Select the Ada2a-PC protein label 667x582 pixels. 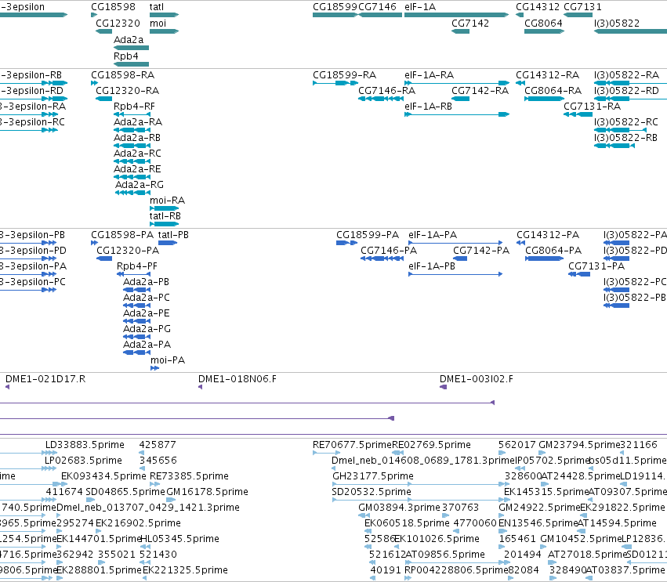click(147, 298)
